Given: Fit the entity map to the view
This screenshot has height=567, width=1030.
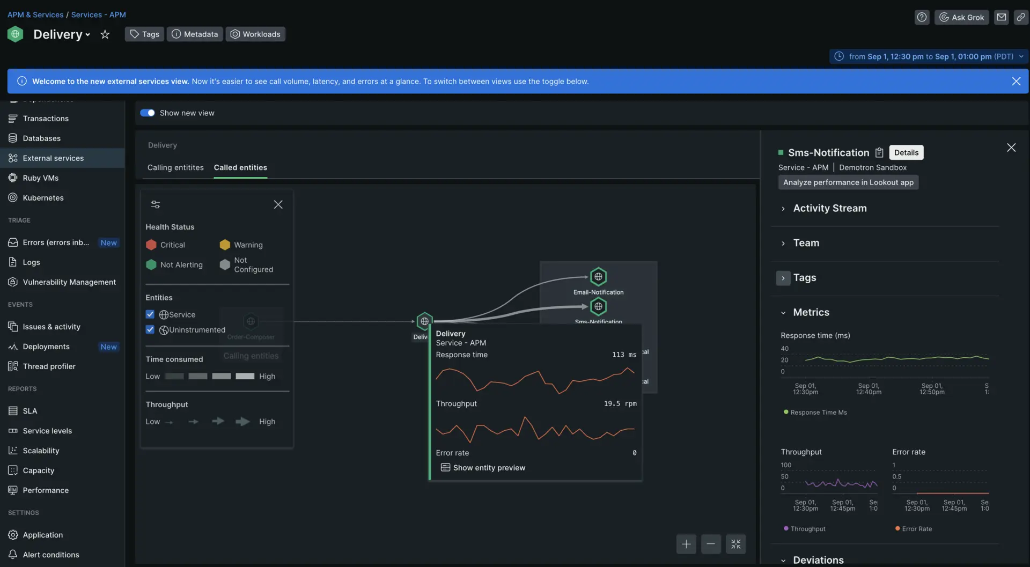Looking at the screenshot, I should pos(735,544).
